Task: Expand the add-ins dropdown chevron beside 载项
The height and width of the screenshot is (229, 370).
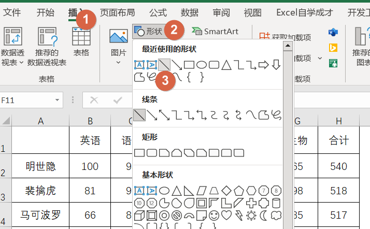Action: [320, 58]
